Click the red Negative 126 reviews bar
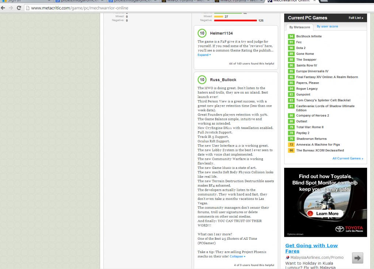The image size is (374, 269). pos(236,20)
